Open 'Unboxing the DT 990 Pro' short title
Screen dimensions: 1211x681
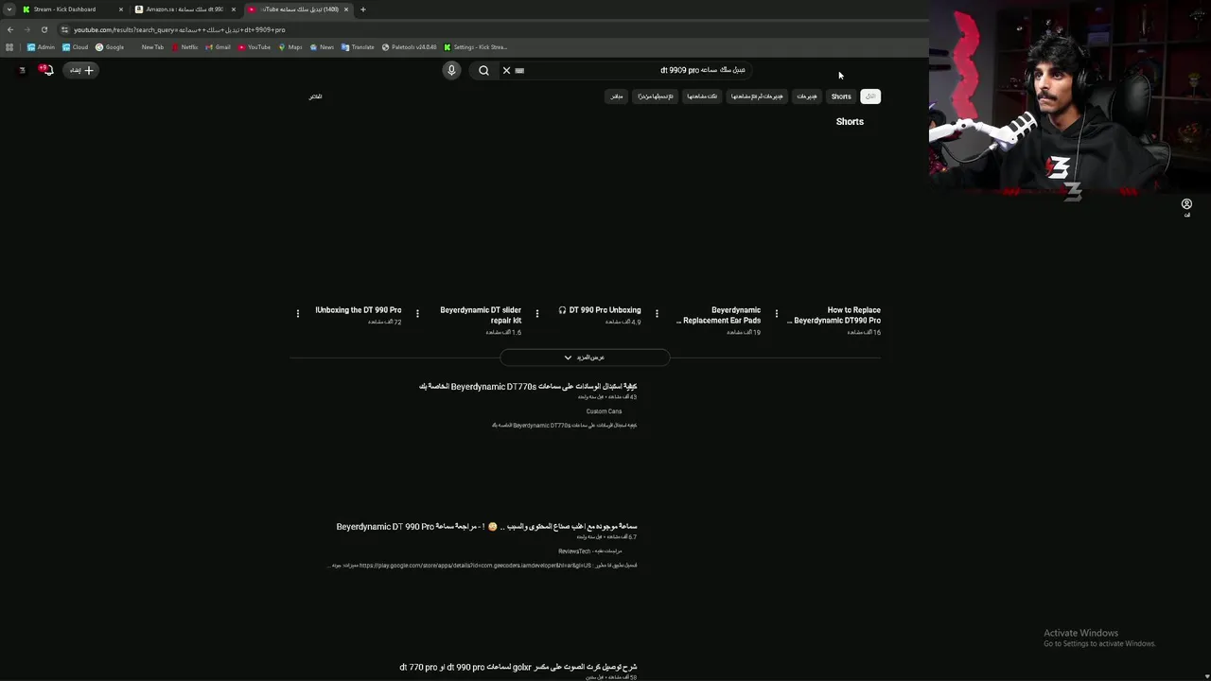click(x=359, y=310)
